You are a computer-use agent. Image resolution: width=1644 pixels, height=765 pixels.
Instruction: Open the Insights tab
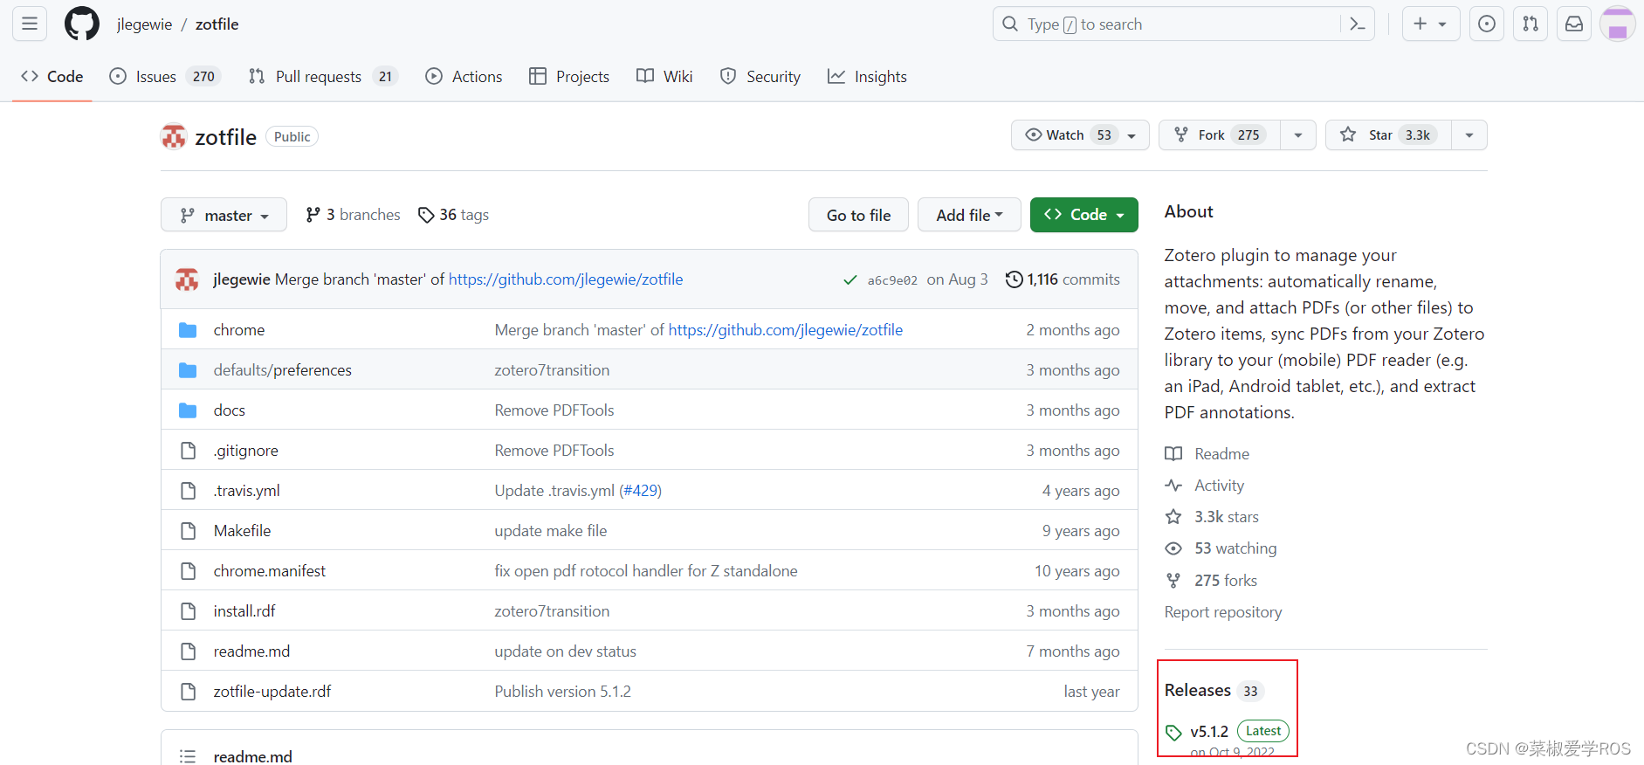[x=868, y=77]
